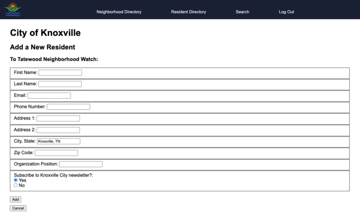Select Yes for the newsletter subscription

(16, 180)
